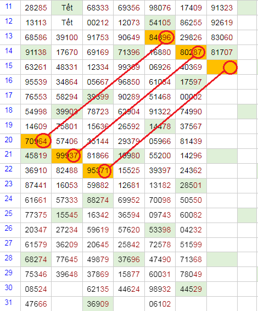Click row number 11
The image size is (258, 311).
pyautogui.click(x=9, y=7)
